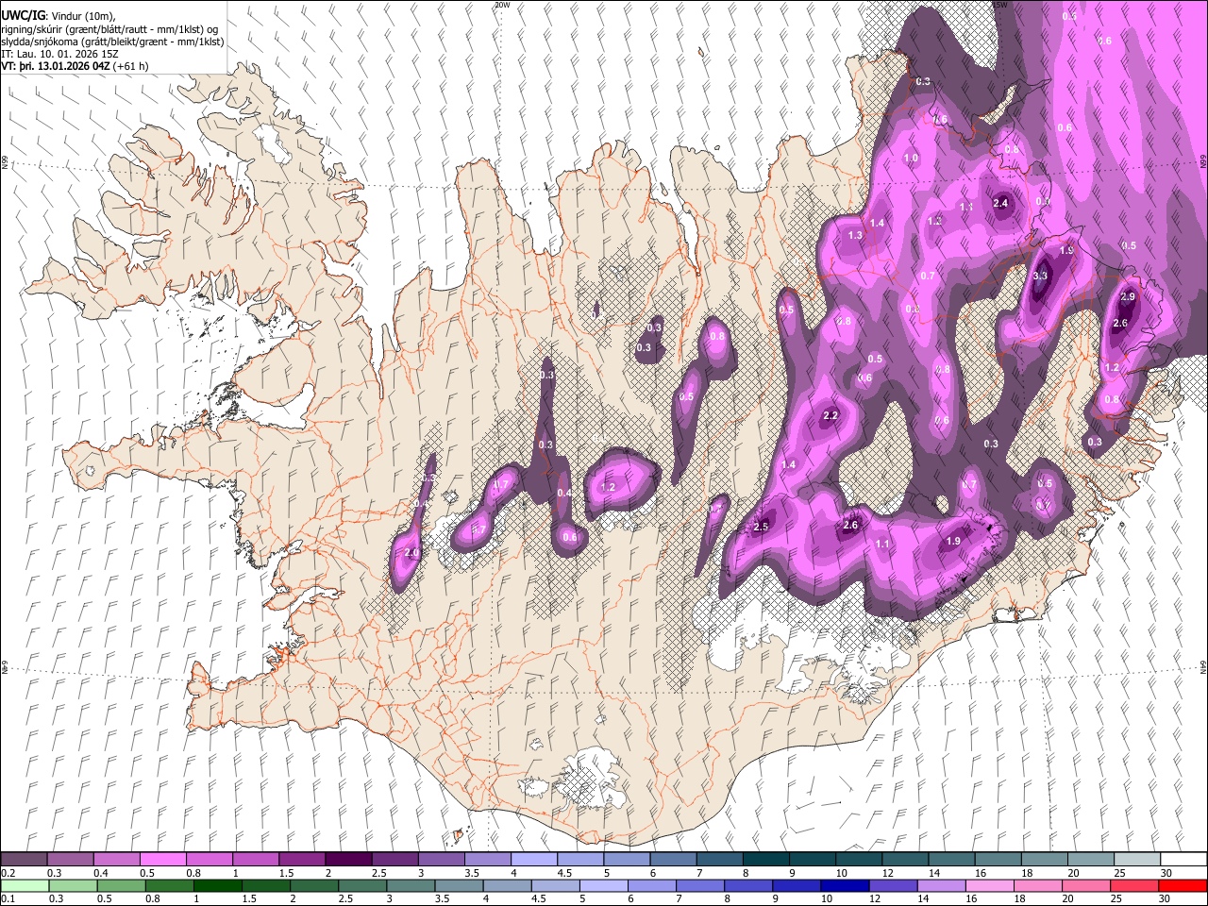
Task: Click the bright red 30 mm rain swatch
Action: (1183, 885)
